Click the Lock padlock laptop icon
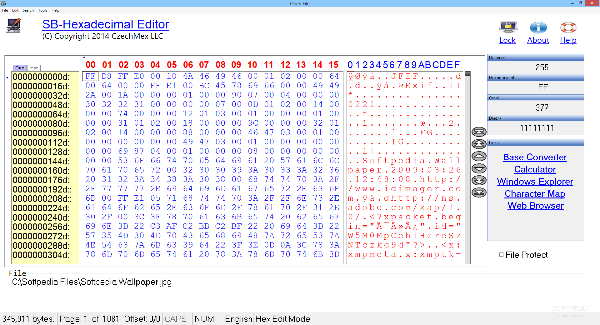Image resolution: width=600 pixels, height=325 pixels. click(x=508, y=27)
